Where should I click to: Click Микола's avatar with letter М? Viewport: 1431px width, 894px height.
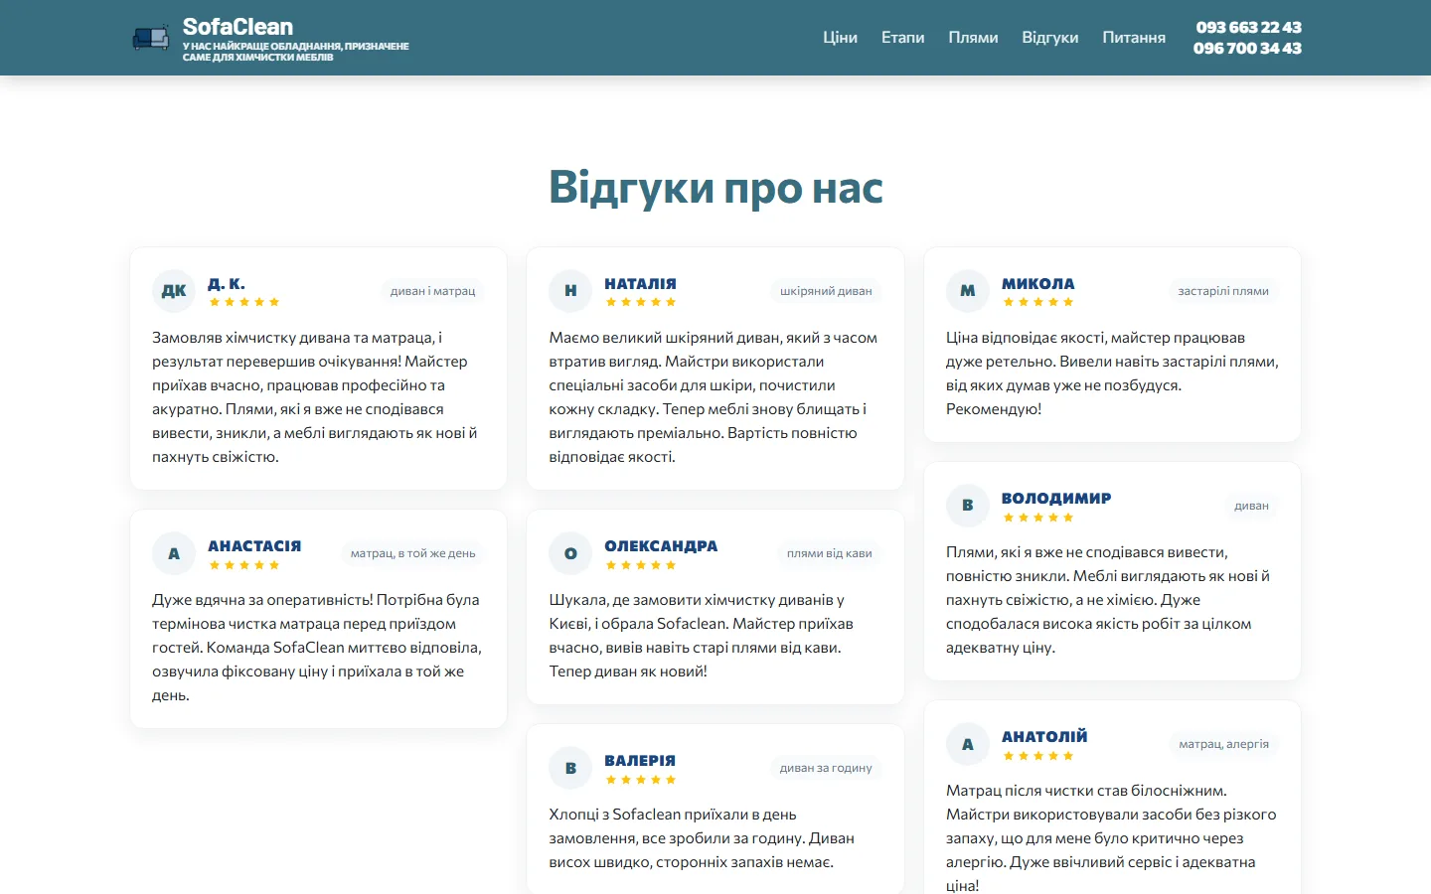point(968,291)
